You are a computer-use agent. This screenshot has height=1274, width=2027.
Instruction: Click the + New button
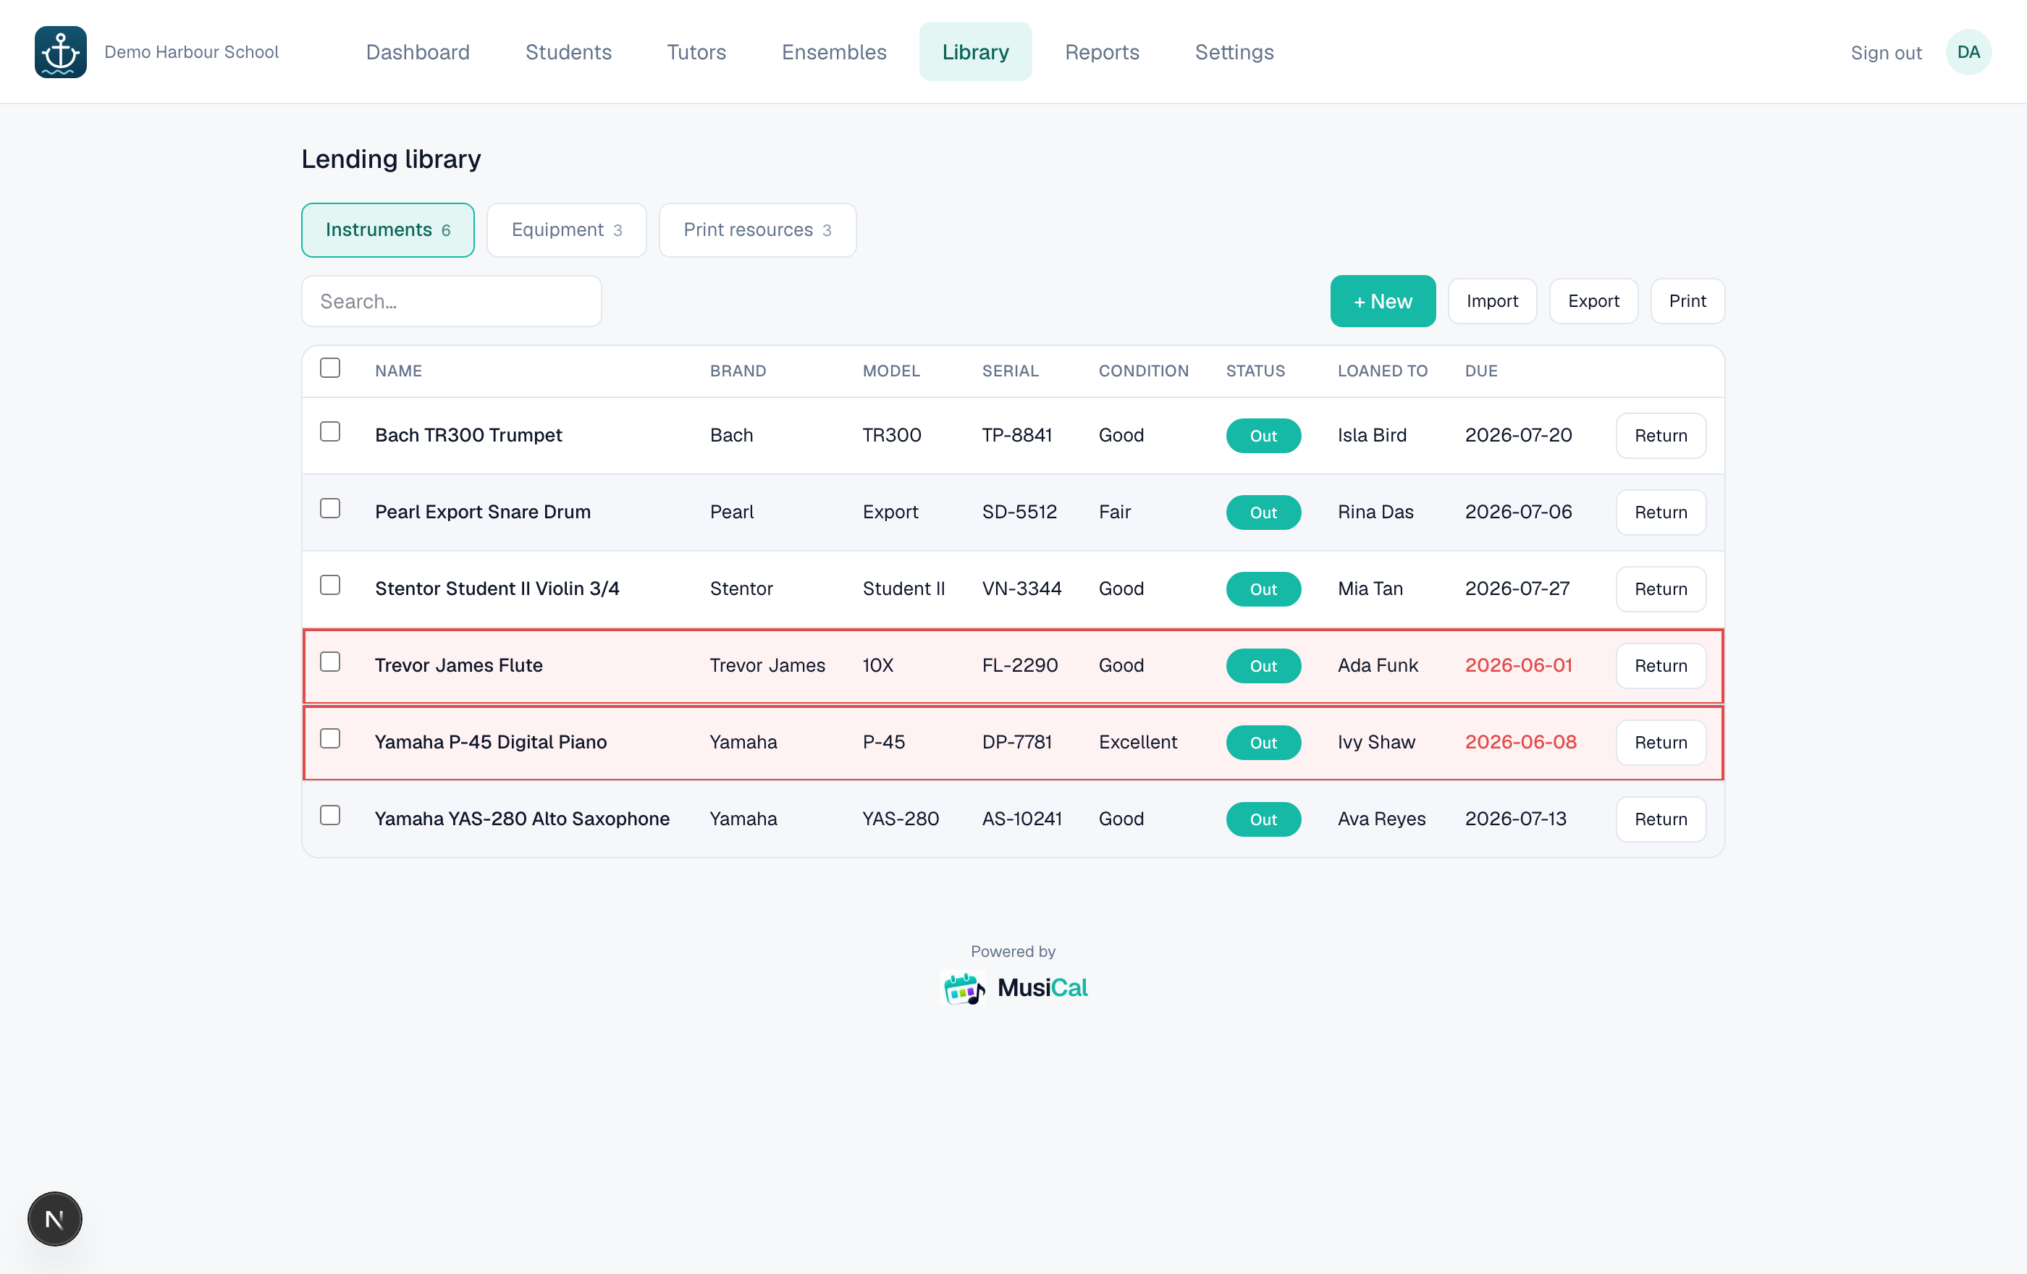pos(1383,301)
